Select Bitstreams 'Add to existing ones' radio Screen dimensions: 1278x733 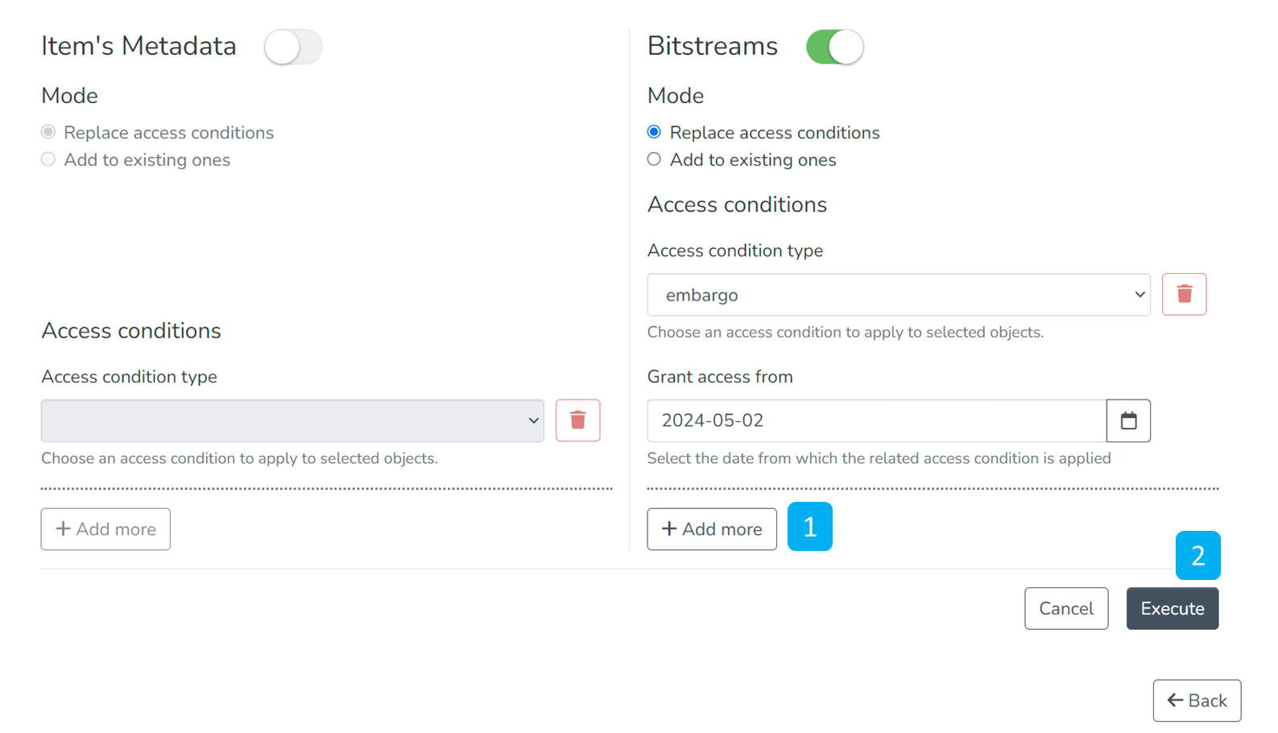[654, 159]
